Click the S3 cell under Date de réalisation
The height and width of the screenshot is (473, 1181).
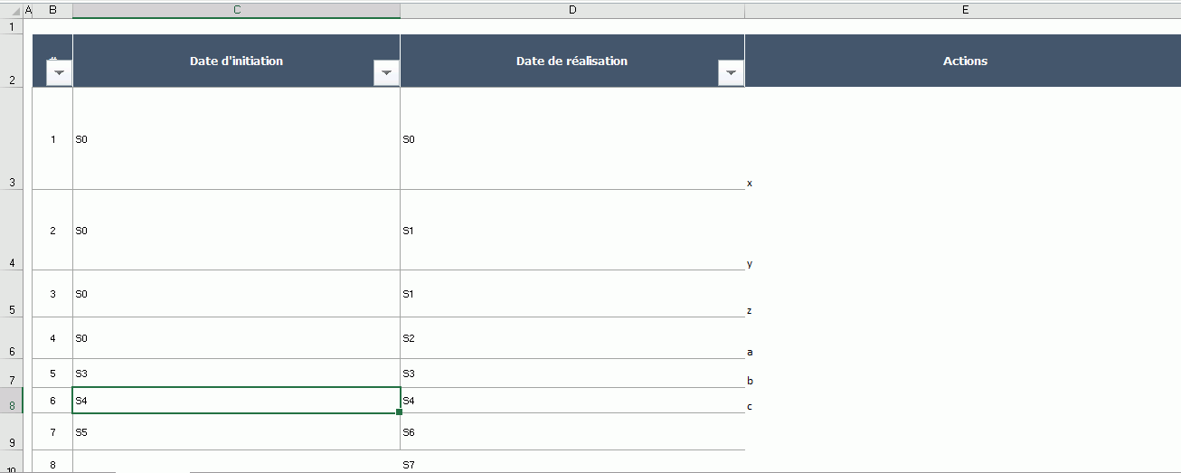(572, 374)
